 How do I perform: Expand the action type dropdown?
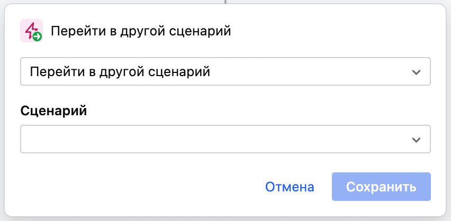(x=225, y=72)
